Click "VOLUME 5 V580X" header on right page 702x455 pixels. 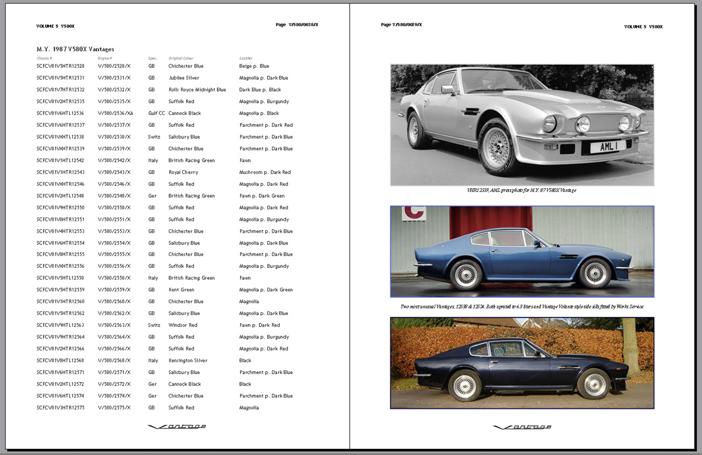pos(643,27)
